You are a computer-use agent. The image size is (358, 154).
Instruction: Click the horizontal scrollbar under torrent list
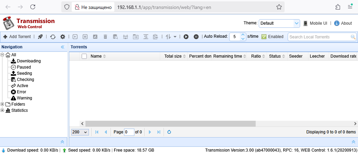170,123
